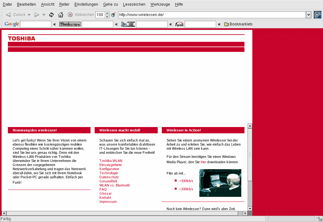Screen dimensions: 323x222
Task: Click the Forward arrow icon
Action: (37, 14)
